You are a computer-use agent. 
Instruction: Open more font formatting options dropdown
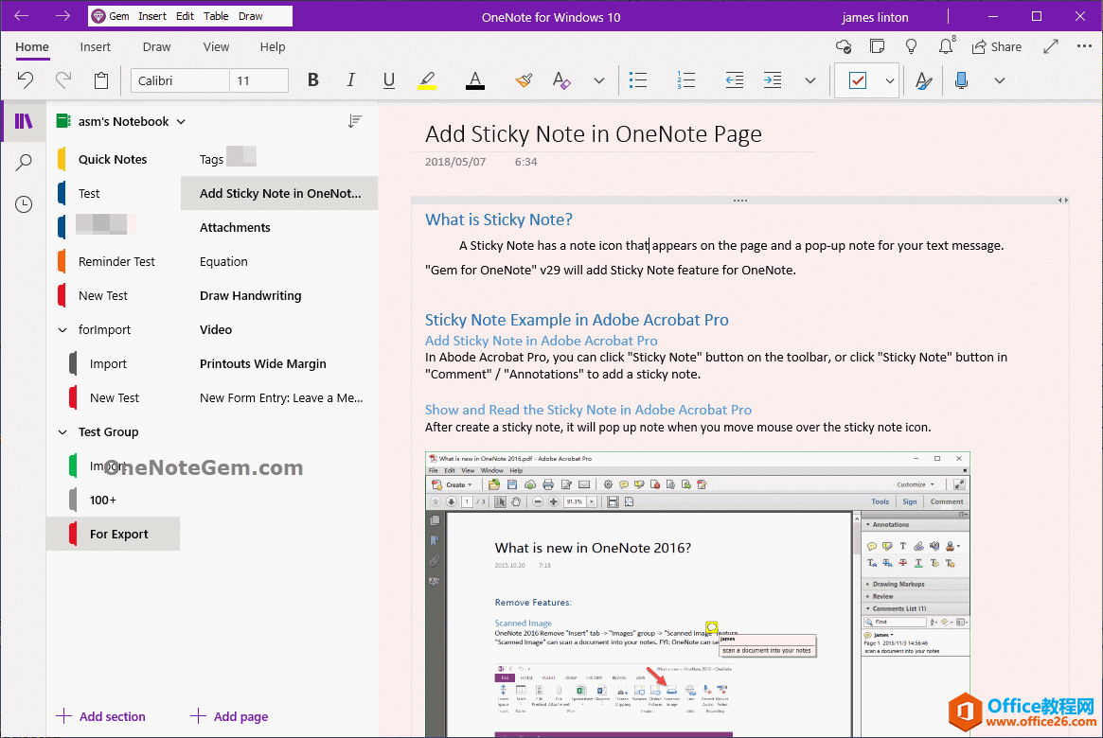pyautogui.click(x=598, y=80)
